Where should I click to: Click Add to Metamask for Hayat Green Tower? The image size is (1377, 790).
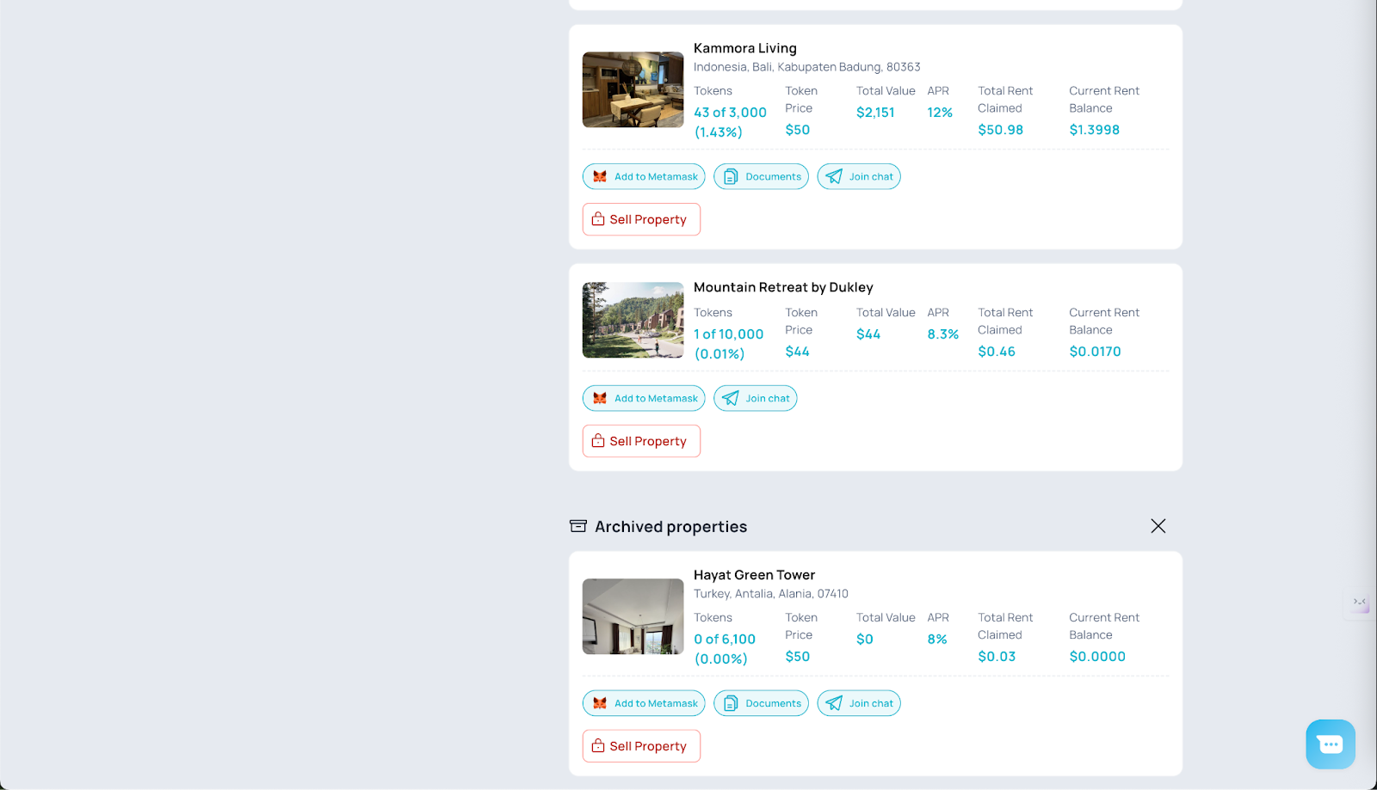[644, 703]
